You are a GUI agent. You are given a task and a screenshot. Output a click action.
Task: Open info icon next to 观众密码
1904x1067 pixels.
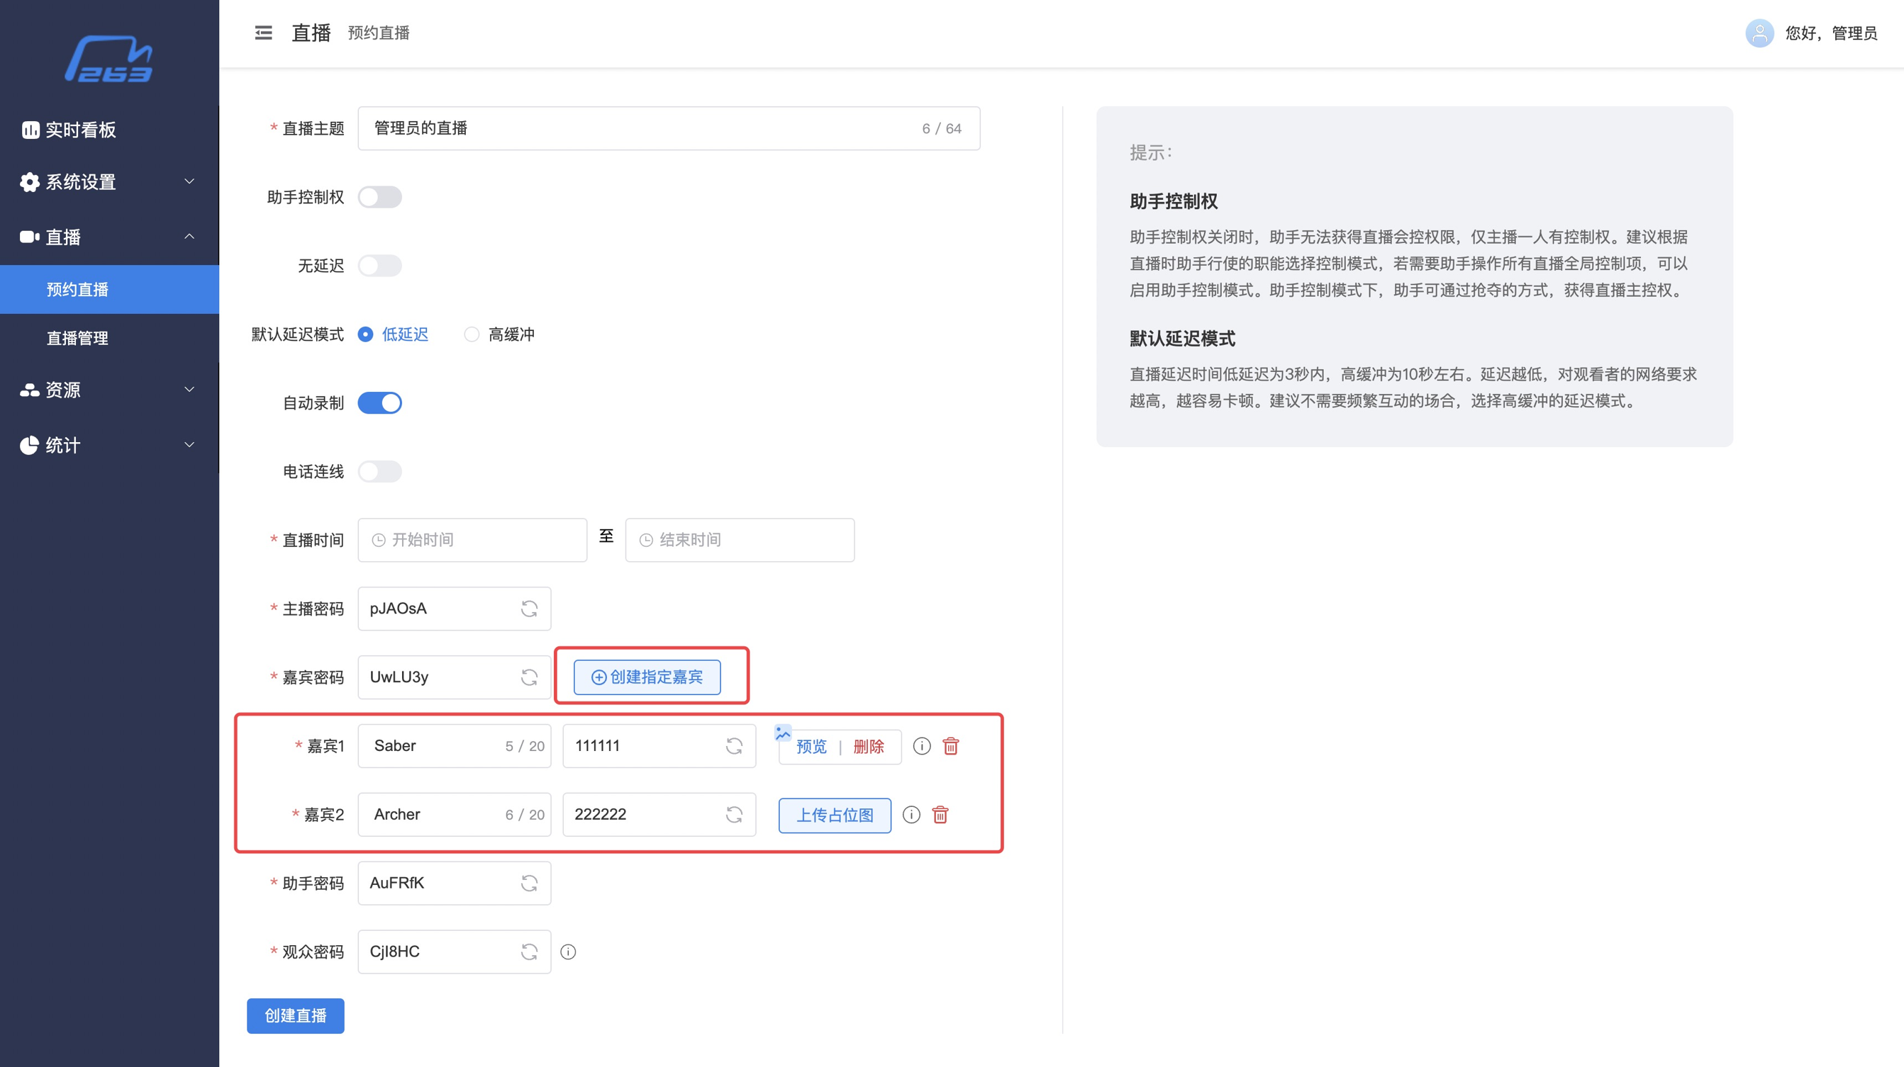(x=567, y=952)
